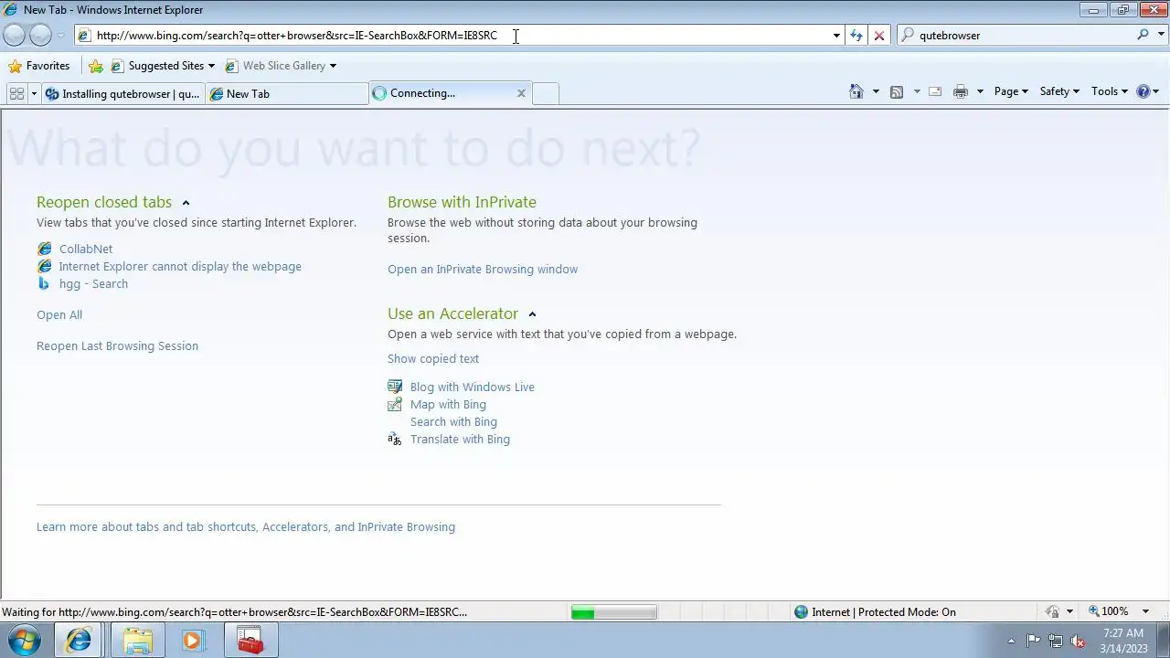
Task: Click the Print toolbar icon
Action: pos(961,91)
